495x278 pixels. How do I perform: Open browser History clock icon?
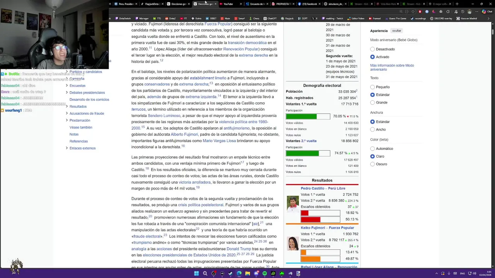tap(463, 12)
